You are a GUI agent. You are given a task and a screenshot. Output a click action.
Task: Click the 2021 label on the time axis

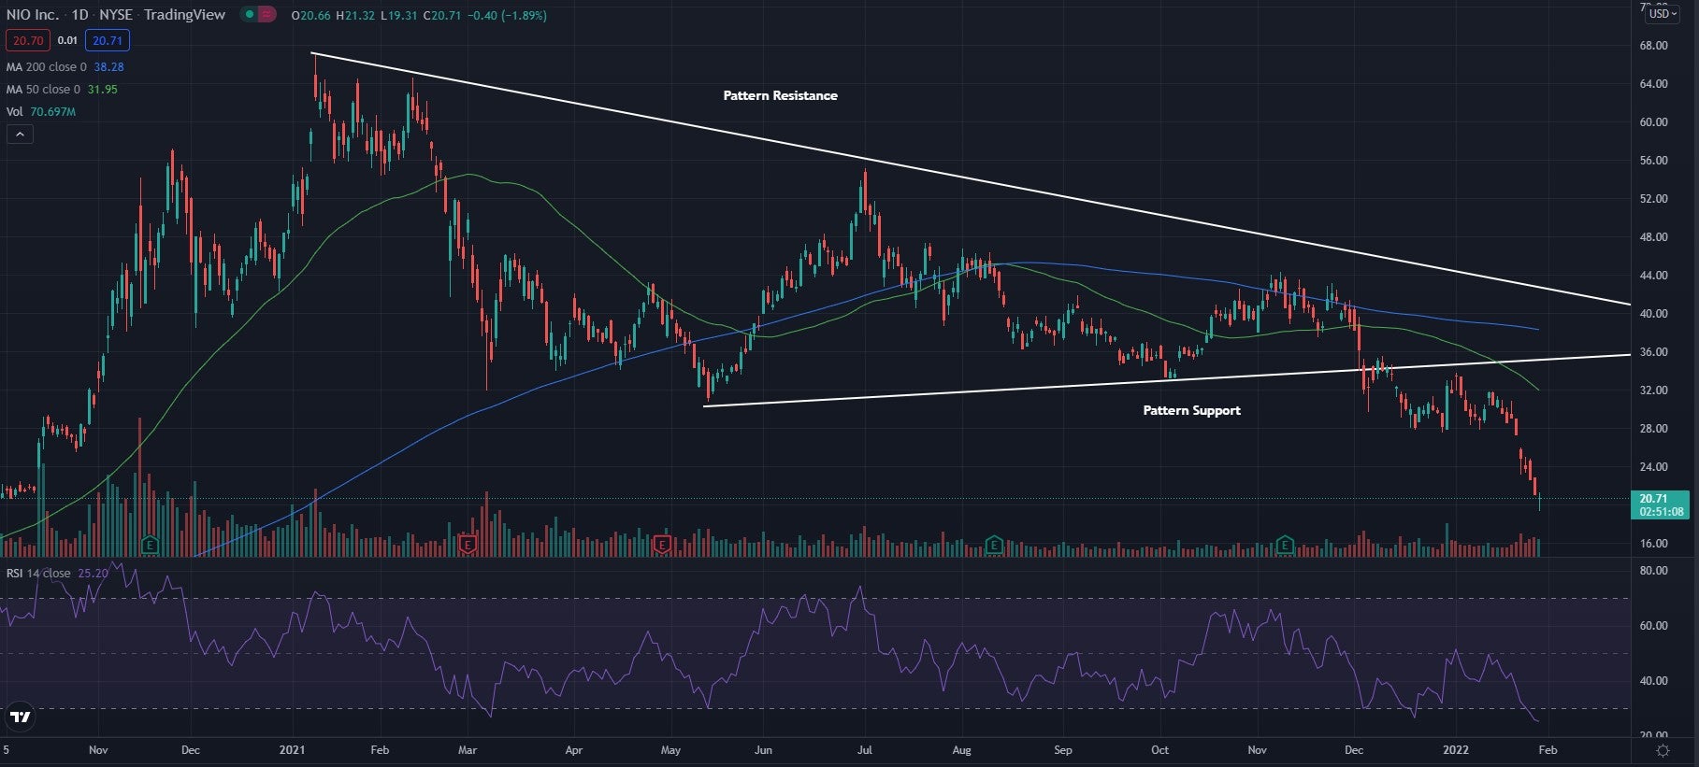click(x=293, y=750)
